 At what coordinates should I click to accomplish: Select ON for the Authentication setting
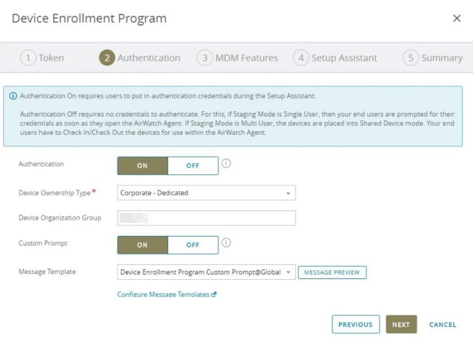pos(143,166)
